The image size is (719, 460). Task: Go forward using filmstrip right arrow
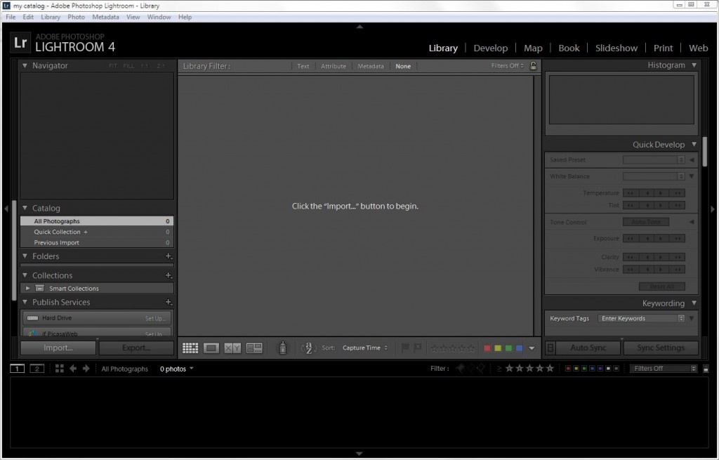[86, 368]
